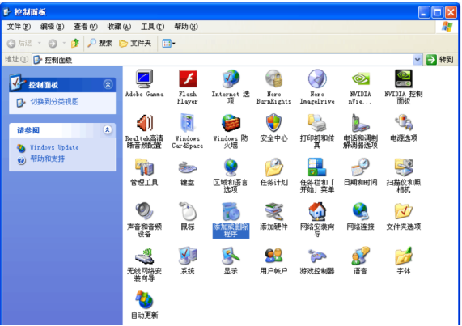Open 声音和音频设备 speaker icon
This screenshot has height=326, width=462.
144,211
